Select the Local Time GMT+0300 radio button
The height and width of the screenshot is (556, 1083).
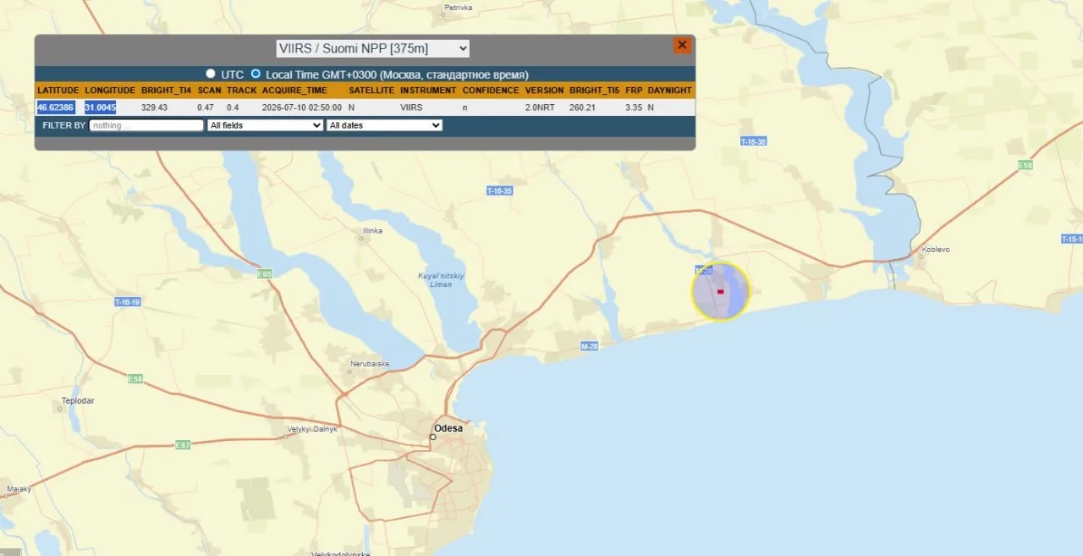(x=256, y=74)
